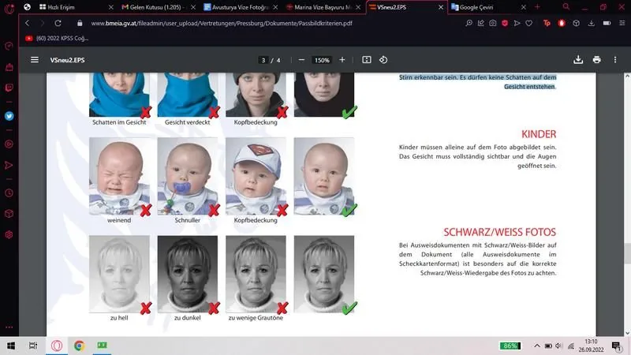Zoom in the PDF with plus
The image size is (631, 355).
(342, 60)
